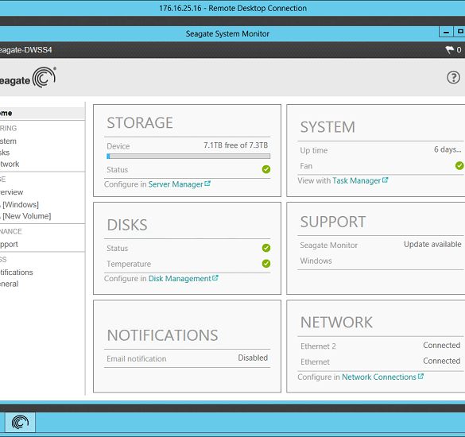Viewport: 465px width, 437px height.
Task: Select Home in the sidebar
Action: pos(42,114)
